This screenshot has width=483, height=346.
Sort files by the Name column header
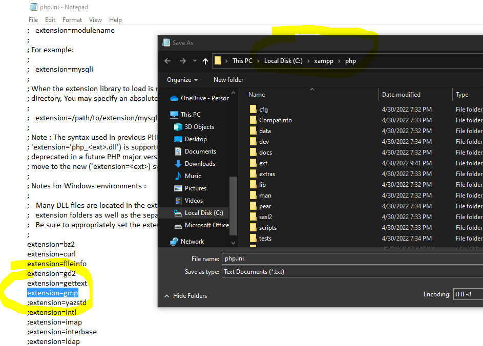pyautogui.click(x=257, y=95)
